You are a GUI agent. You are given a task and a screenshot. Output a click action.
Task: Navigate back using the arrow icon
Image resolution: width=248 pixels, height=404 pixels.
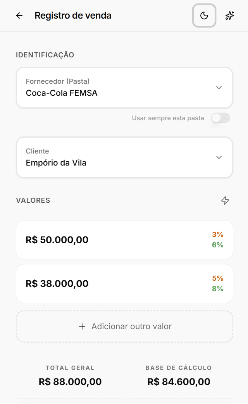tap(19, 16)
